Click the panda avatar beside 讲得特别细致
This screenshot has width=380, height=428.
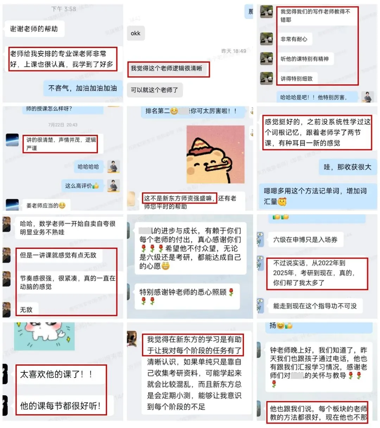tap(266, 78)
